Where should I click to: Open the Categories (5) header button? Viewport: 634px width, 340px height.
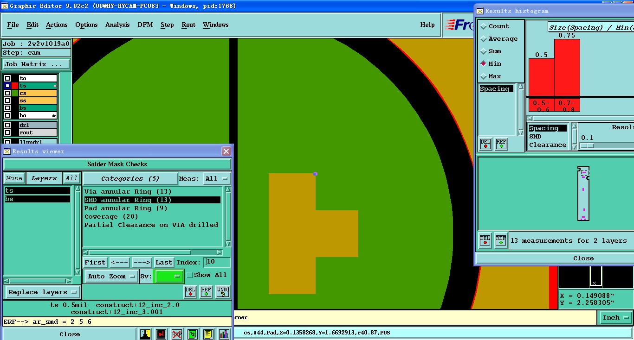pyautogui.click(x=130, y=178)
